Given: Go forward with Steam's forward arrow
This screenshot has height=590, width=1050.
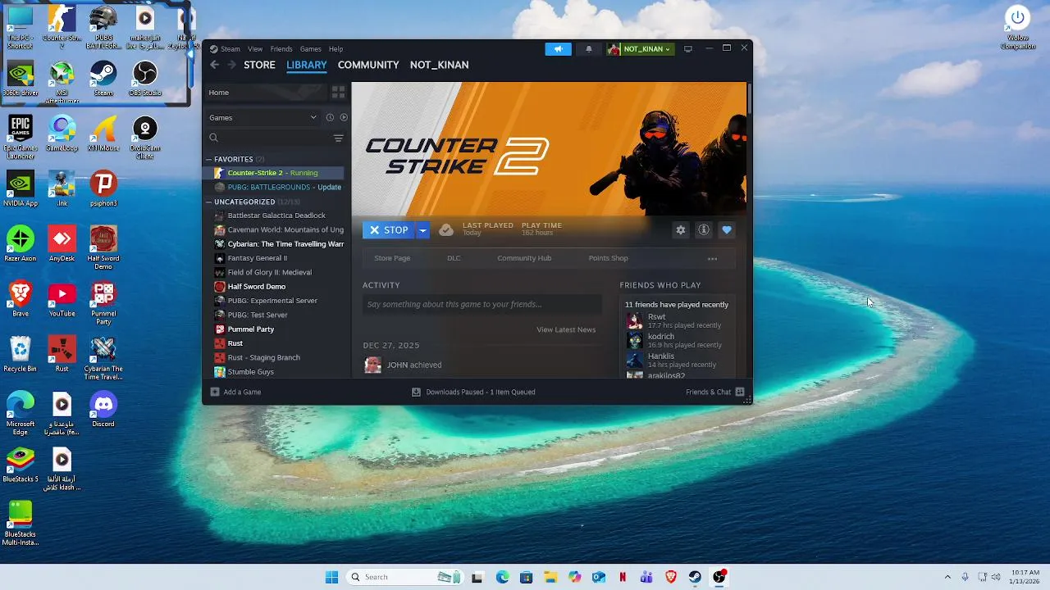Looking at the screenshot, I should [231, 65].
